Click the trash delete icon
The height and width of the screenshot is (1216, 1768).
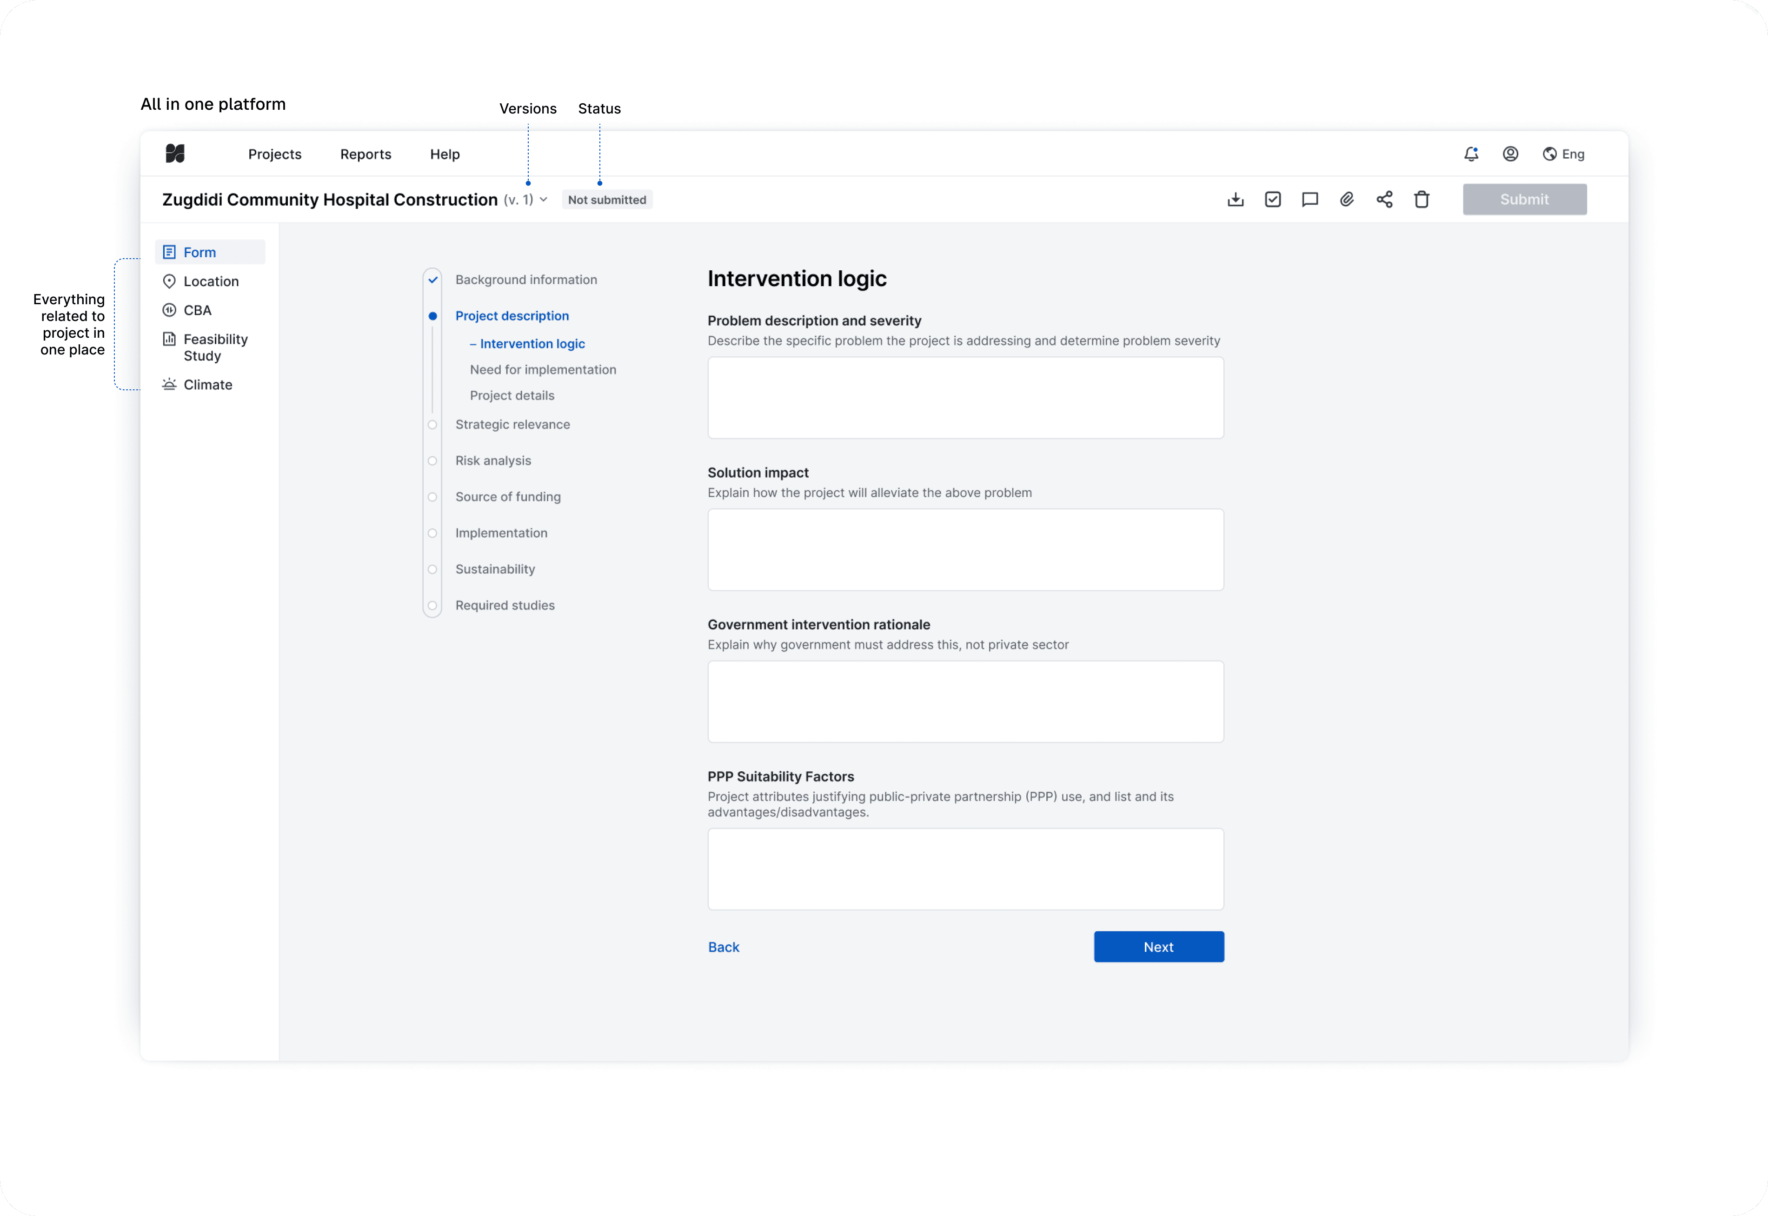pyautogui.click(x=1422, y=200)
